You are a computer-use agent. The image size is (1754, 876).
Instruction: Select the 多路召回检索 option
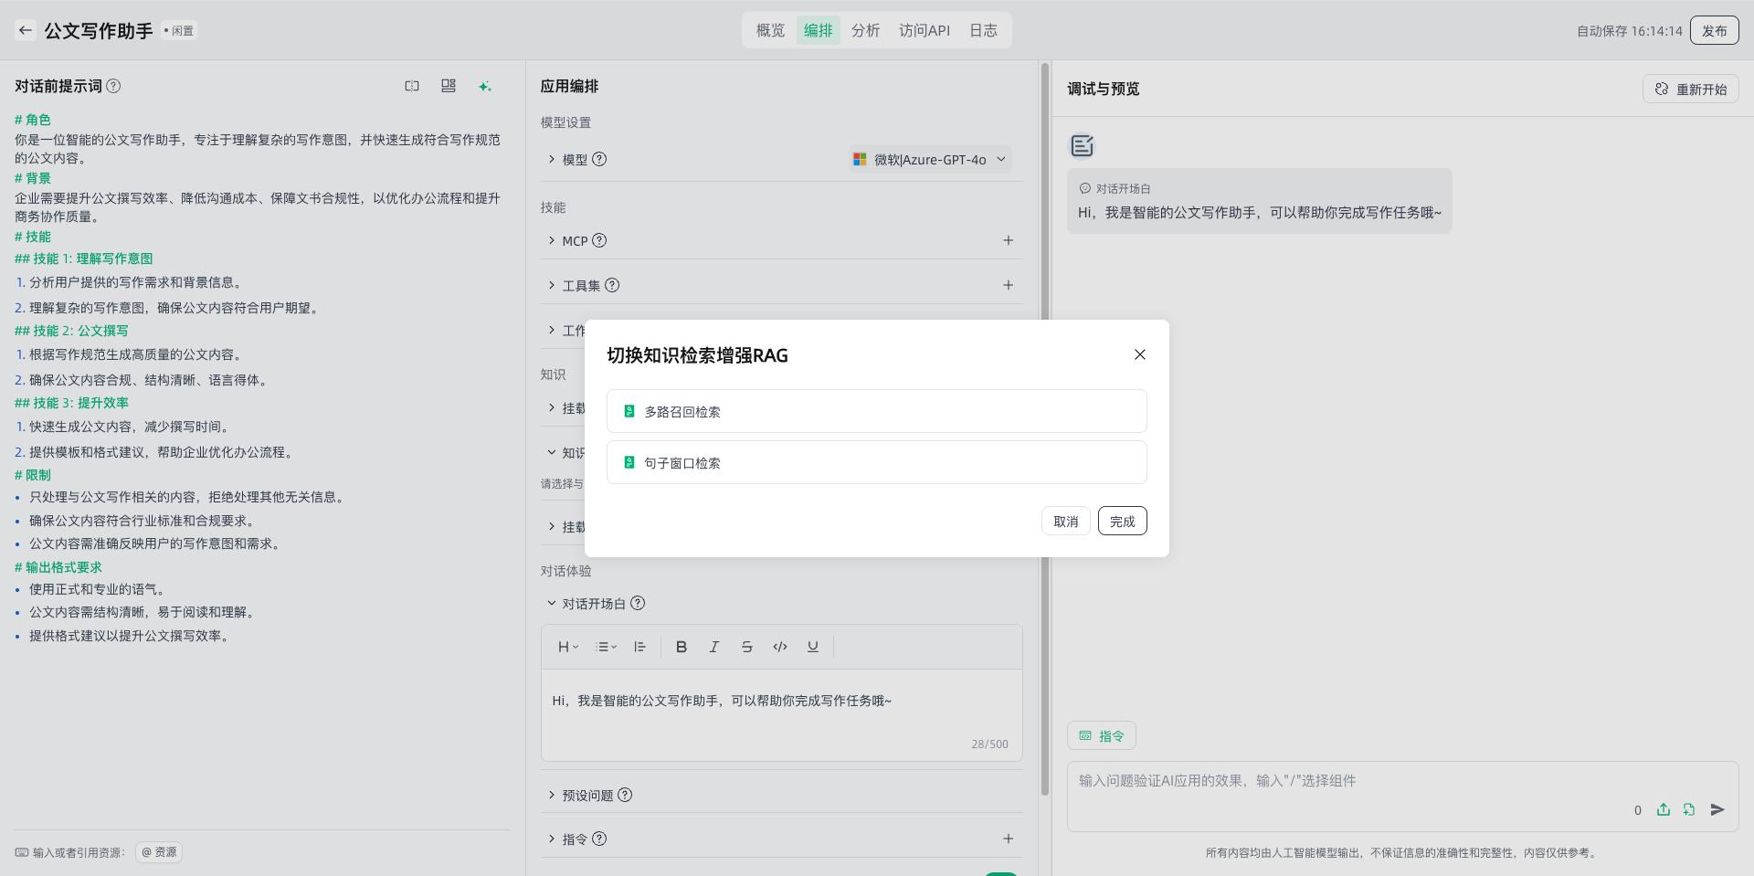tap(876, 412)
